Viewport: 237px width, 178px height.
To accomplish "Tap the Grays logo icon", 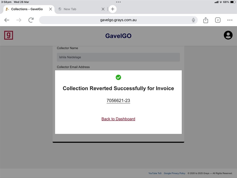I will (9, 35).
